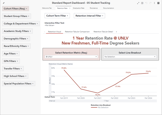This screenshot has height=115, width=162.
Task: Click the Fall 2019 axis label
Action: click(x=64, y=98)
